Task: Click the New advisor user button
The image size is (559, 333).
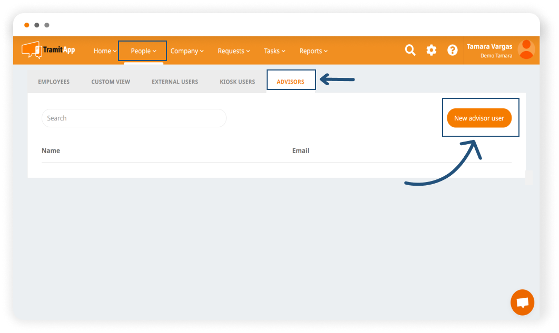Action: click(x=479, y=118)
